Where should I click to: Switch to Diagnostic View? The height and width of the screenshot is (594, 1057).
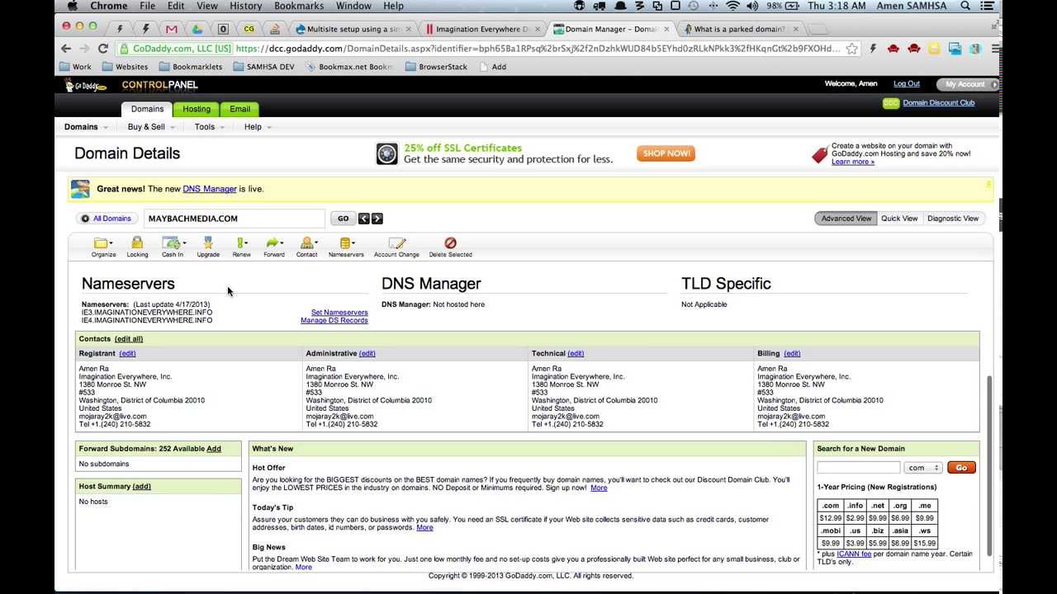click(953, 219)
